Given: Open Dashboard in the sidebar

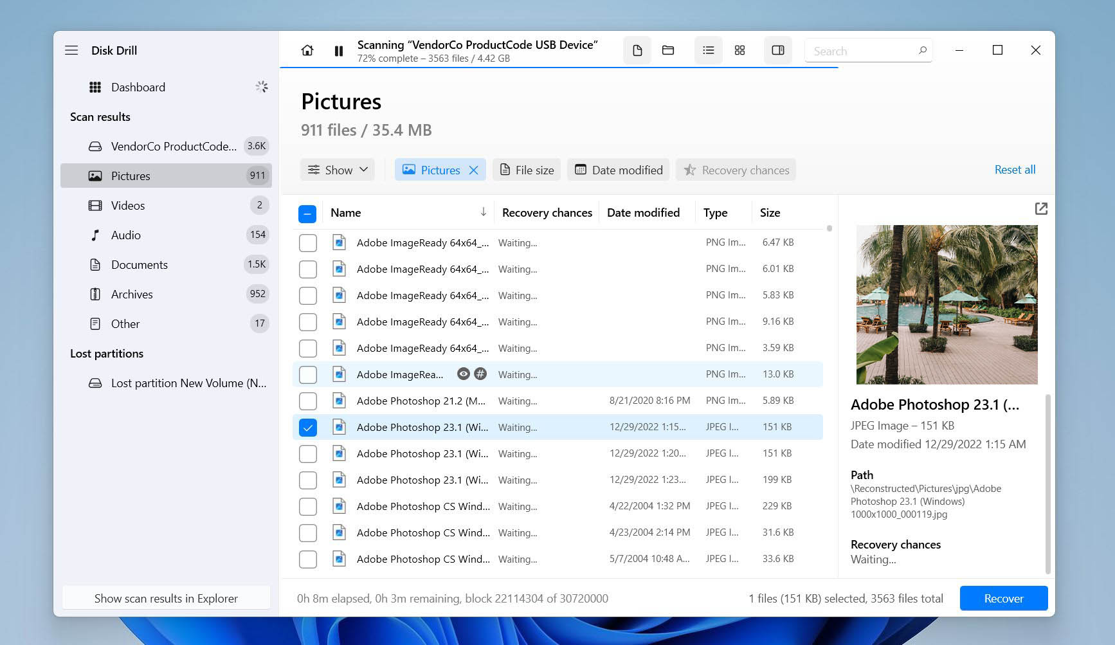Looking at the screenshot, I should click(x=167, y=87).
